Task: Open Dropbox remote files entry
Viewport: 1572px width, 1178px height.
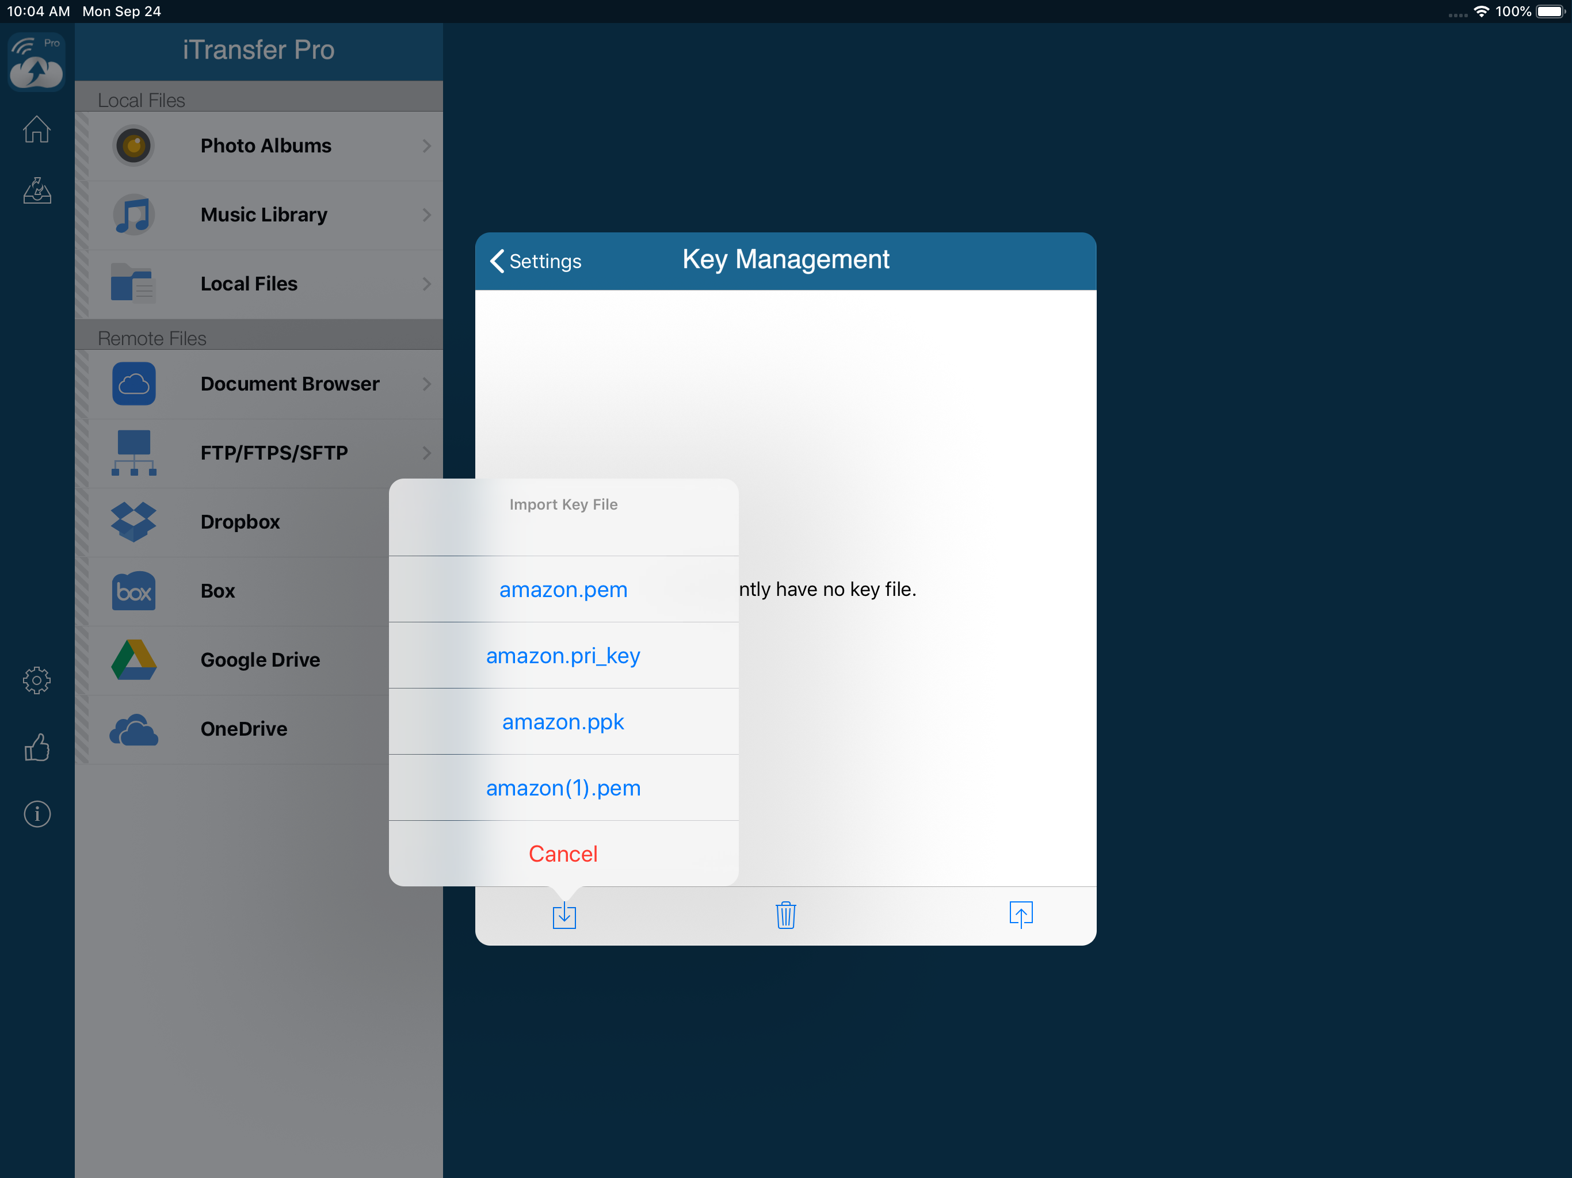Action: click(x=239, y=522)
